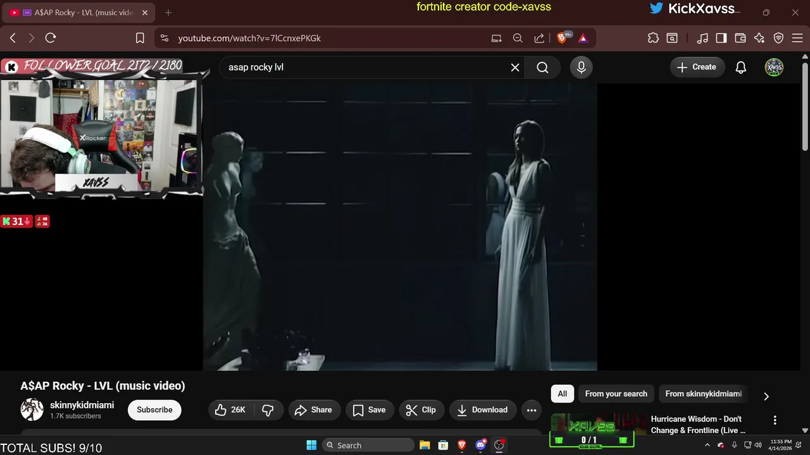This screenshot has width=810, height=455.
Task: Click the tab search icon in the toolbar
Action: point(672,38)
